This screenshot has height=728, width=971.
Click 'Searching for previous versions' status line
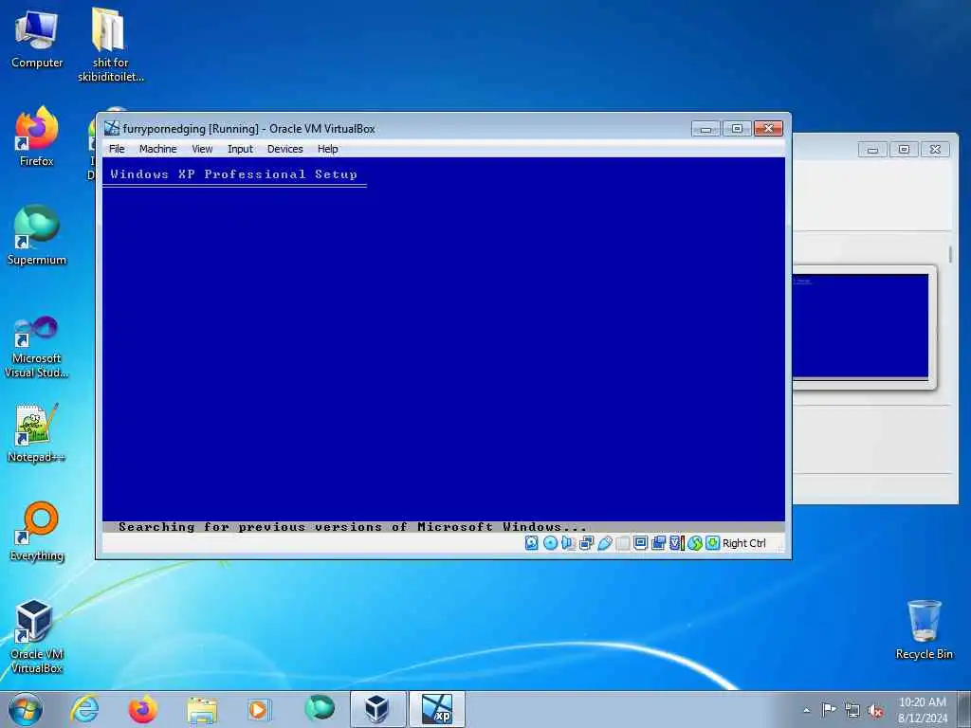click(x=352, y=527)
